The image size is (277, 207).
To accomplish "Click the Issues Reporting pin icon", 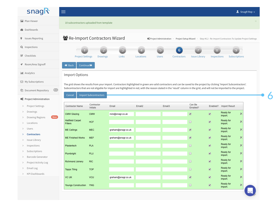I will coord(21,38).
